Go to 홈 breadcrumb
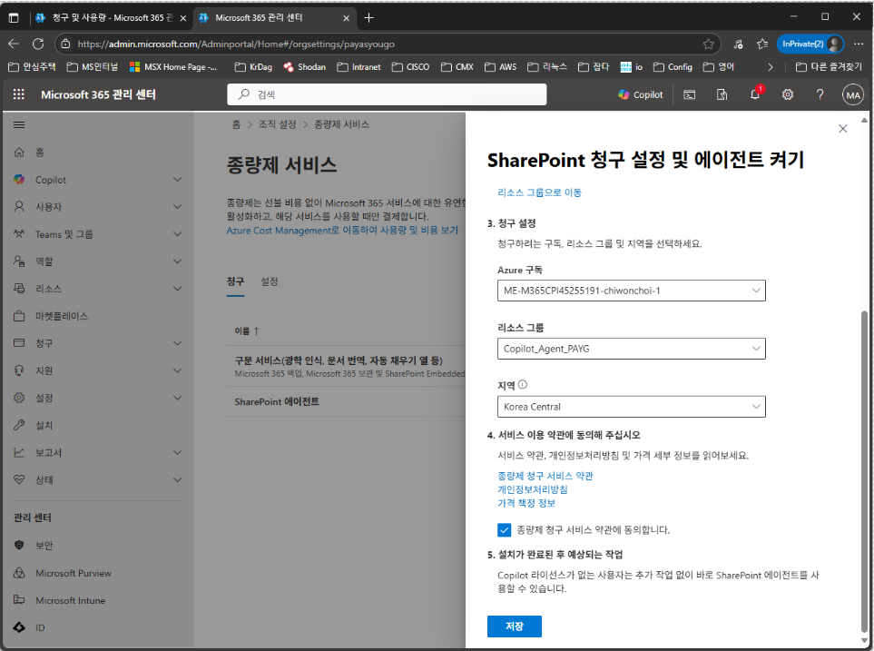 (236, 124)
